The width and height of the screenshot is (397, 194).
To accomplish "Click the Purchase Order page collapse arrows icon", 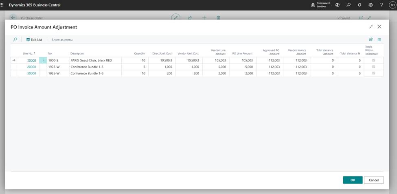I will (x=369, y=18).
